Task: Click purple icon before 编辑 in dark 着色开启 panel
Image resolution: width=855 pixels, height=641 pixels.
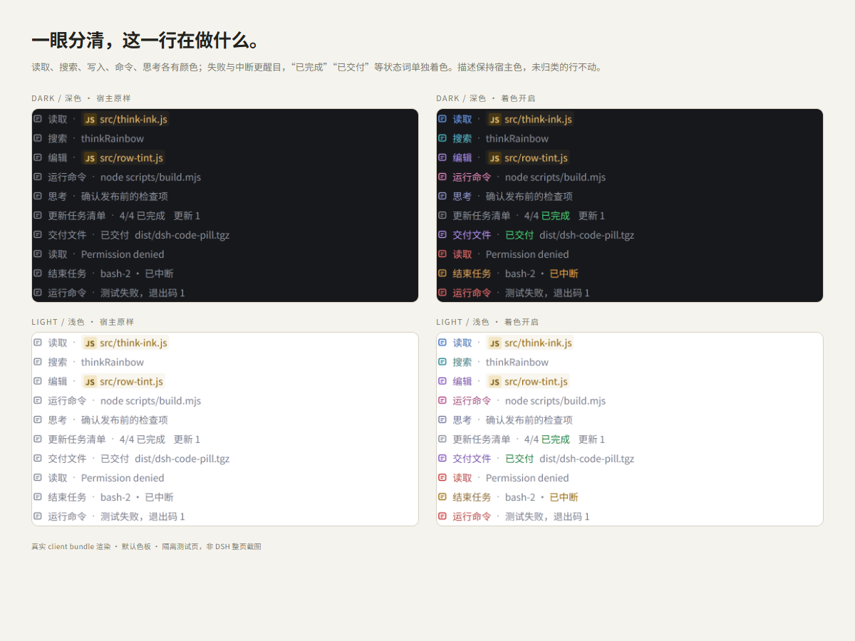Action: tap(442, 157)
